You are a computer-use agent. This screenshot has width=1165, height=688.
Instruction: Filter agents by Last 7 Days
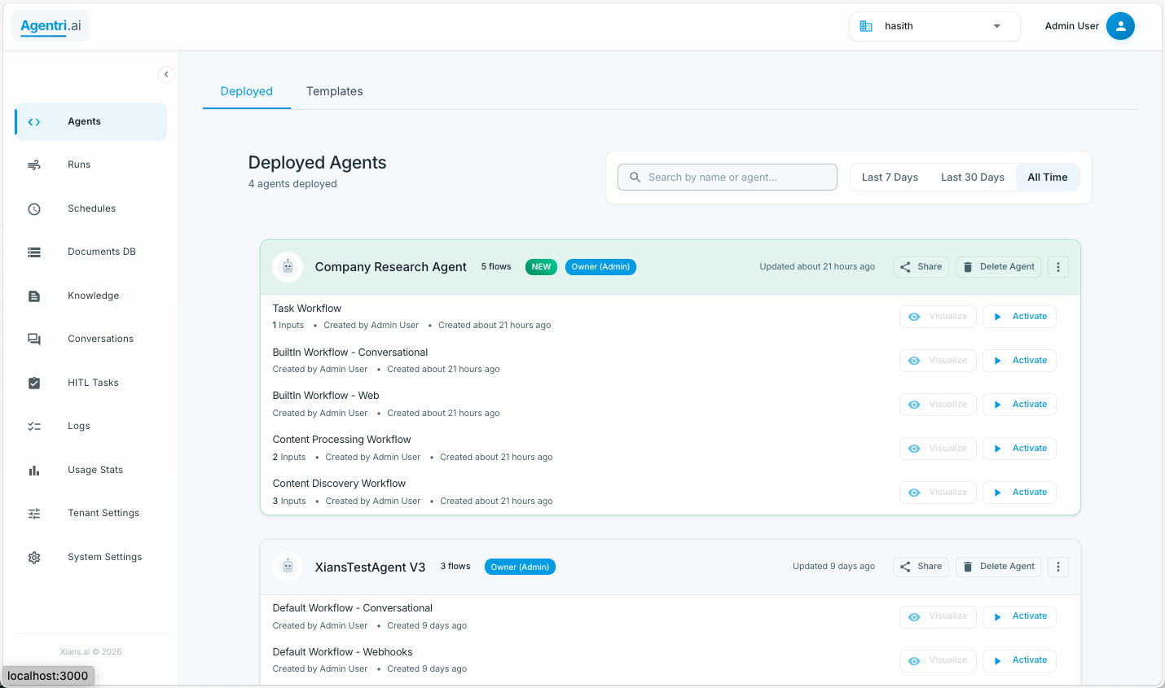[x=890, y=177]
